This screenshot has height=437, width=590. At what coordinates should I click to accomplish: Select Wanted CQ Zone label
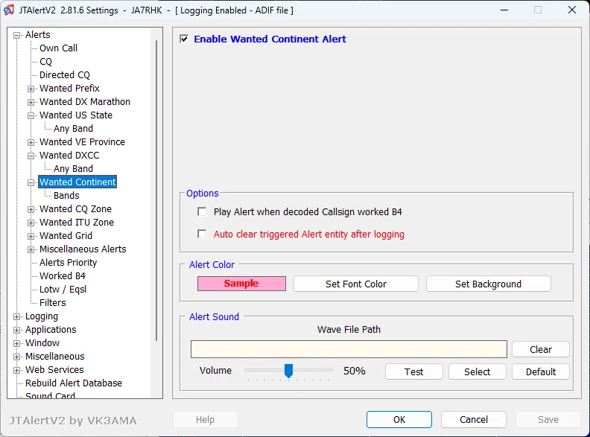click(76, 209)
